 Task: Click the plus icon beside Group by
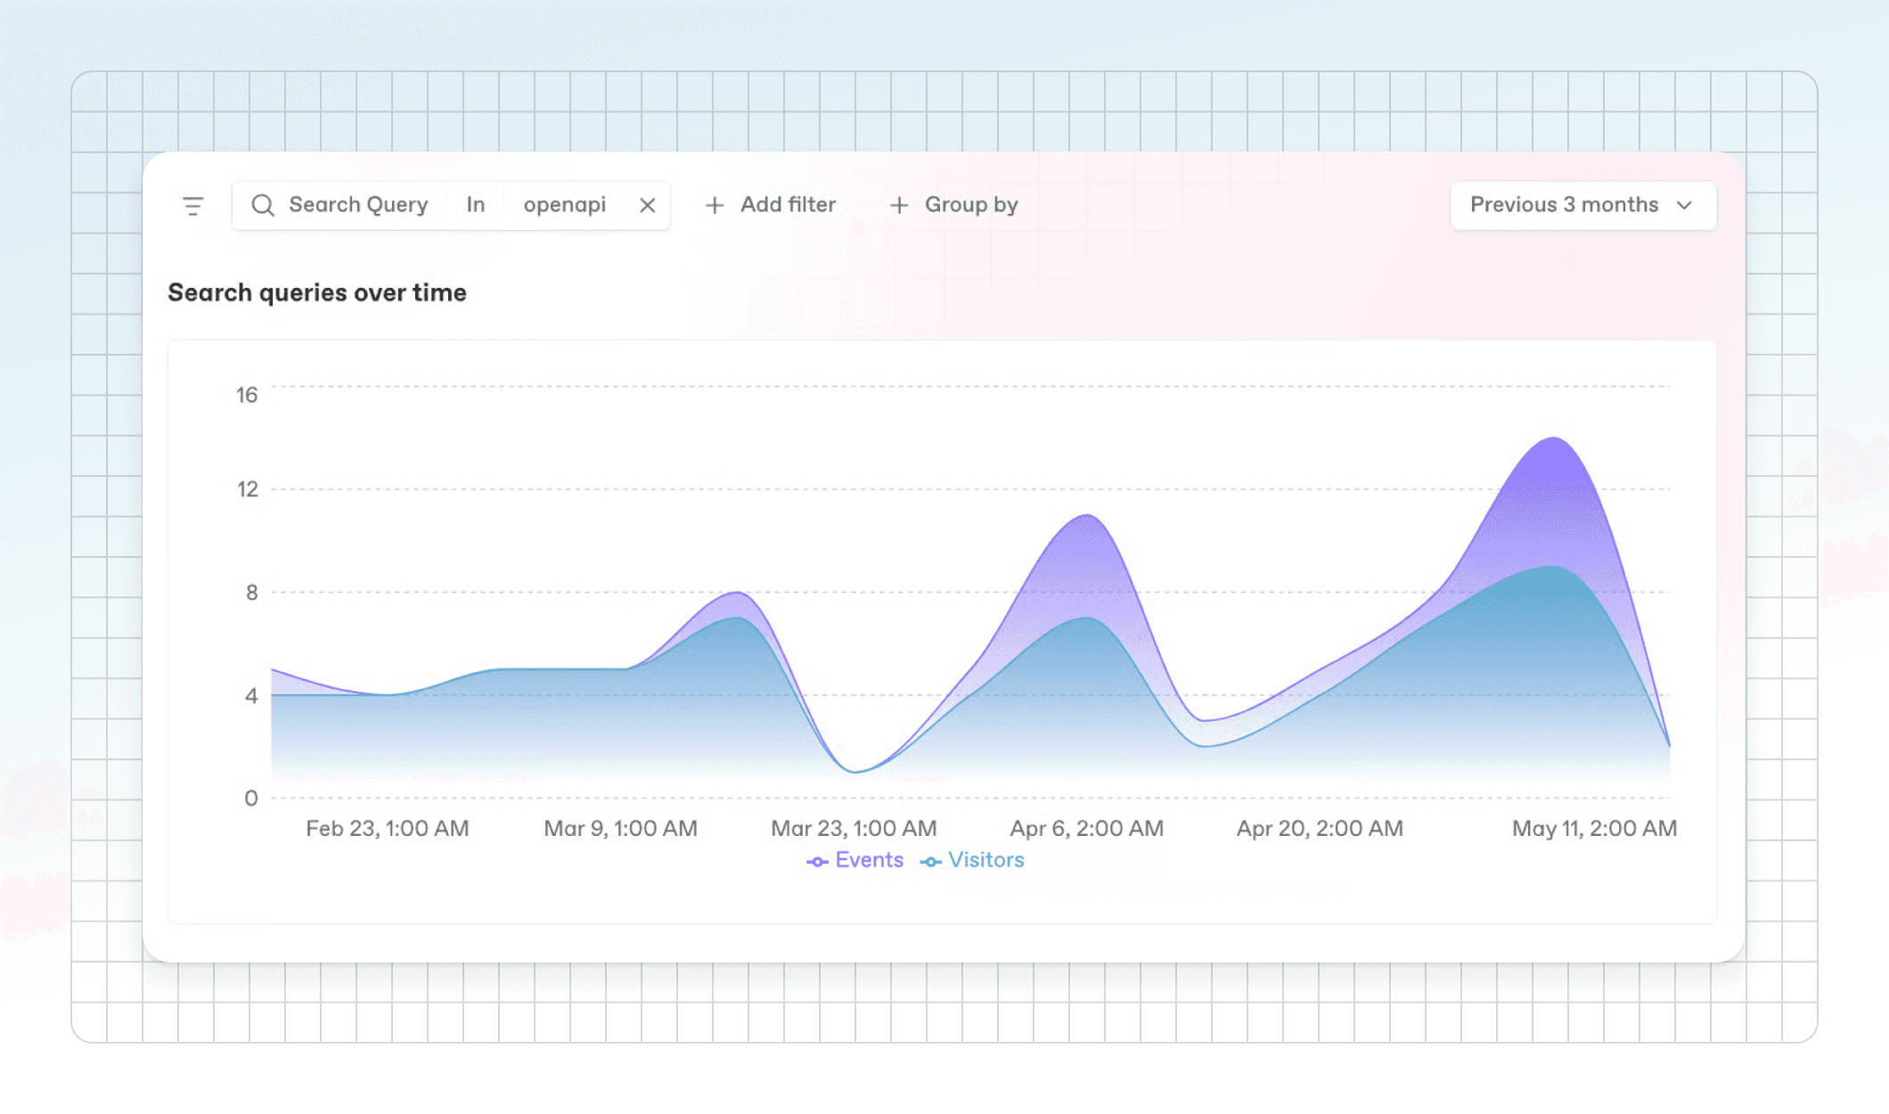pyautogui.click(x=900, y=206)
